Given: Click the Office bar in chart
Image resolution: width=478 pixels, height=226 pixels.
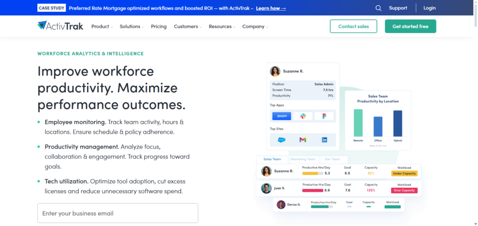Looking at the screenshot, I should [x=378, y=127].
